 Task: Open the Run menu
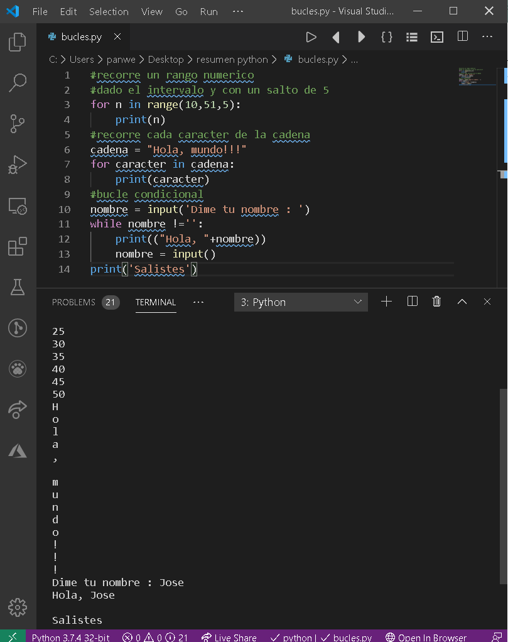208,11
